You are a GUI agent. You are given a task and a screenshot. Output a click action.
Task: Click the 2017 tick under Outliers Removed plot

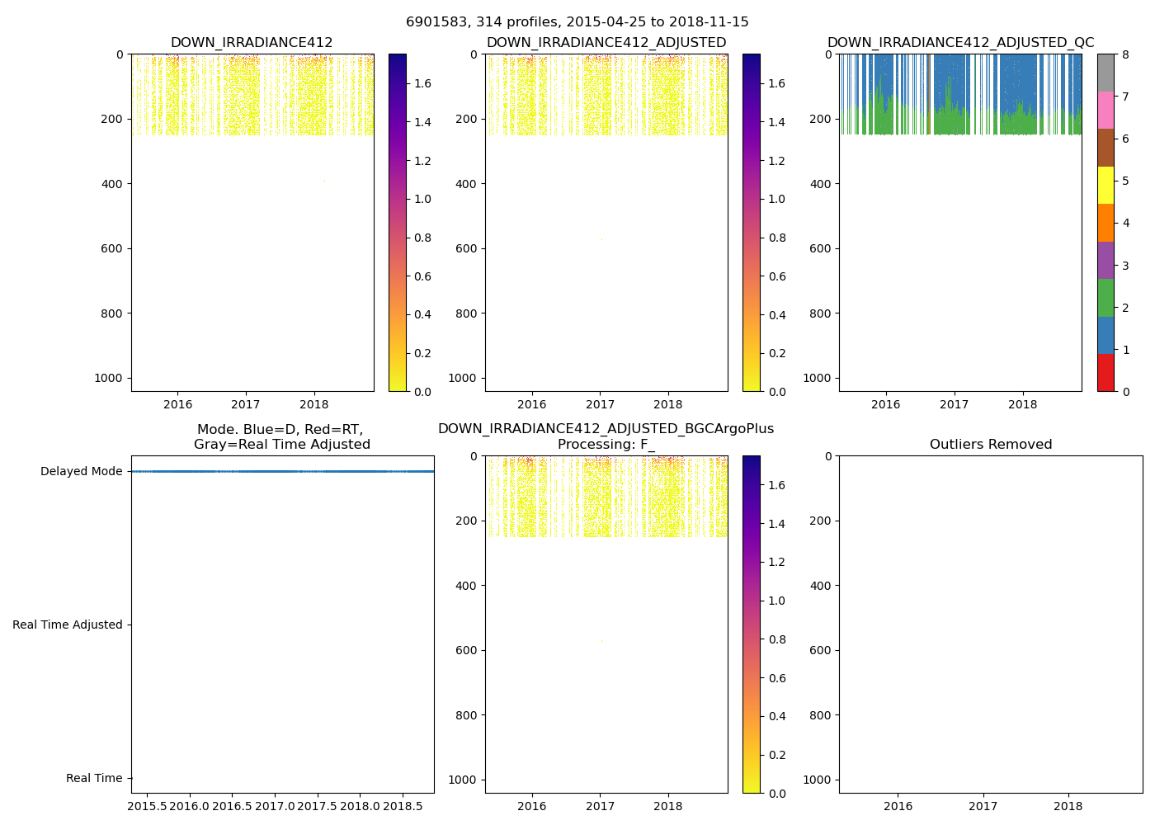pos(983,806)
